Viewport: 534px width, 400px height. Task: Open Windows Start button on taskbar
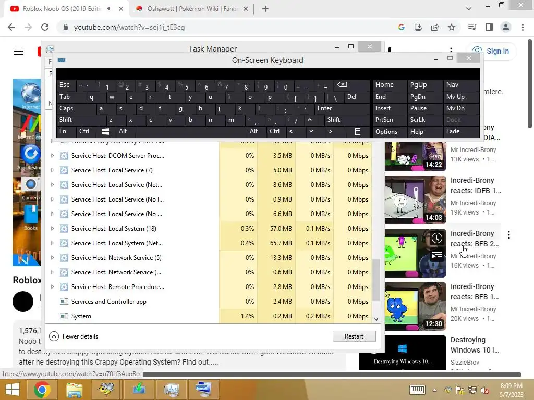(x=13, y=390)
